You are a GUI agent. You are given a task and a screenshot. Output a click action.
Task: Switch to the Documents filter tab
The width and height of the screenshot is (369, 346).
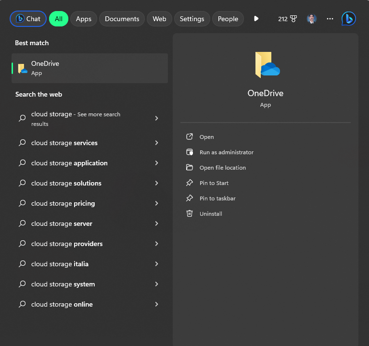tap(122, 19)
